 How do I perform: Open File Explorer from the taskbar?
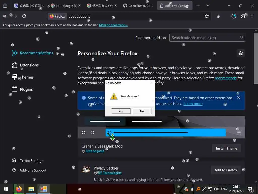point(31,189)
